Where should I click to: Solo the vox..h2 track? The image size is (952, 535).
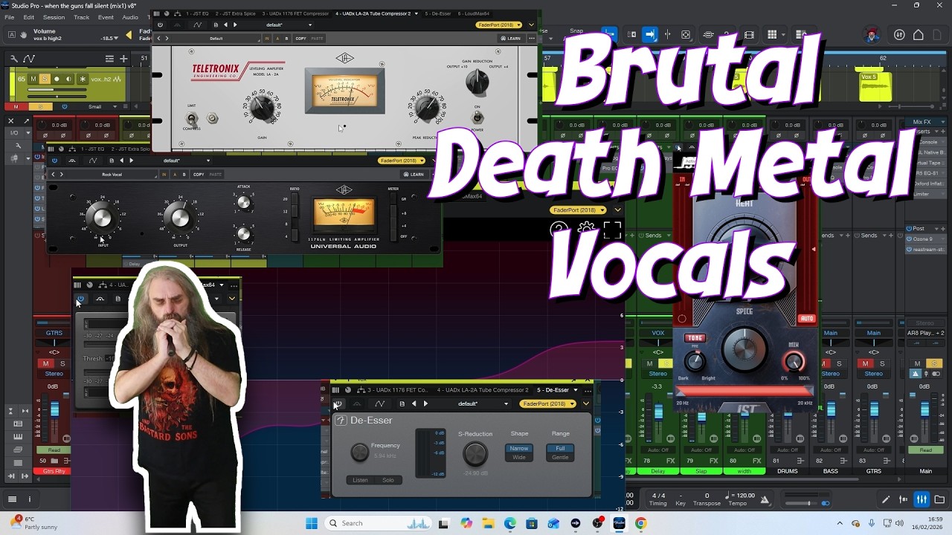[x=45, y=79]
